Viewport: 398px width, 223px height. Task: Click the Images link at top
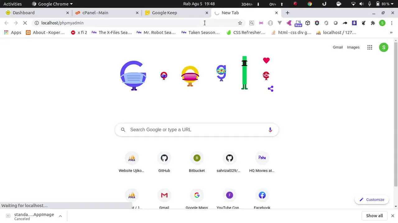[353, 47]
